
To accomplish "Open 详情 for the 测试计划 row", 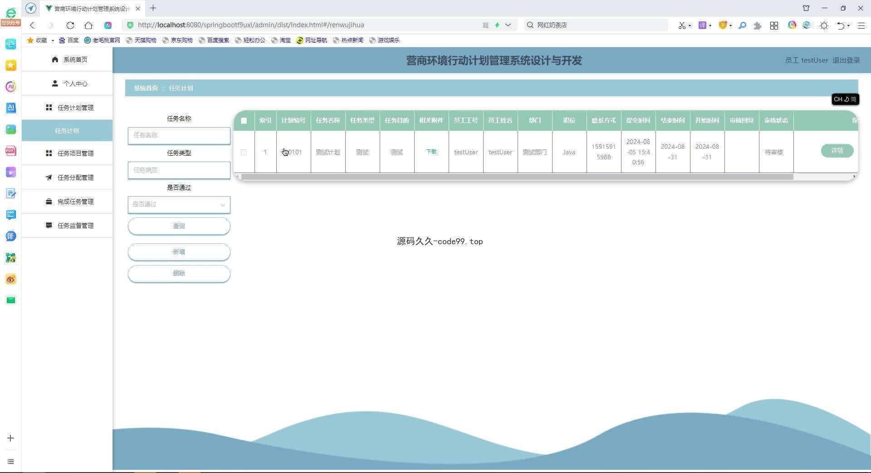I will click(837, 151).
